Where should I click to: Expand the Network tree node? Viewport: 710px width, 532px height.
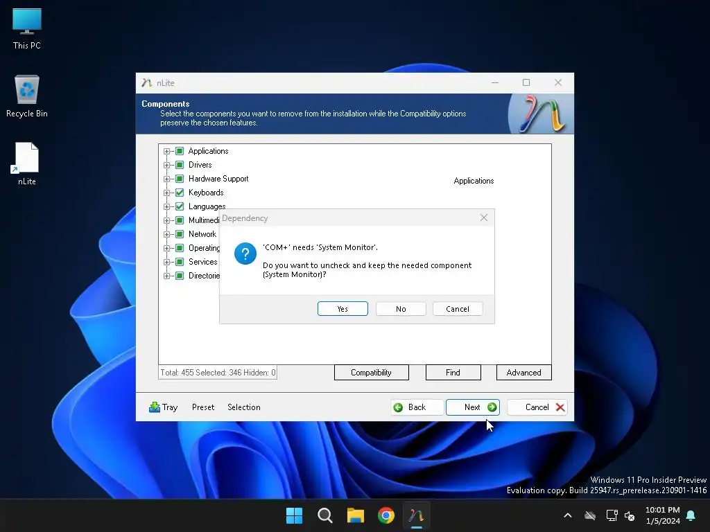pyautogui.click(x=166, y=234)
